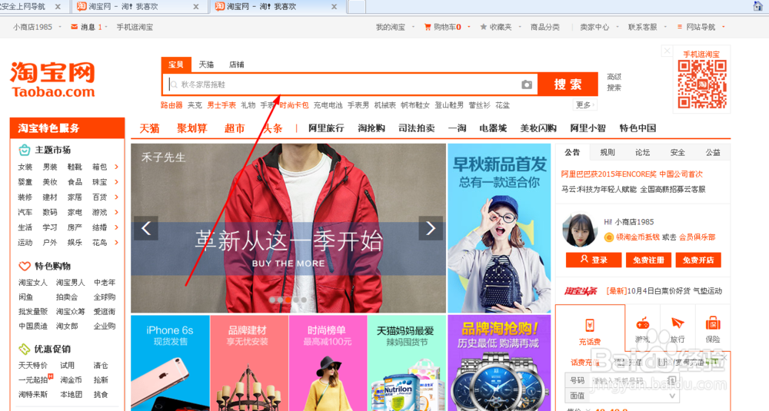The height and width of the screenshot is (411, 769).
Task: Click the user avatar picture
Action: click(x=580, y=230)
